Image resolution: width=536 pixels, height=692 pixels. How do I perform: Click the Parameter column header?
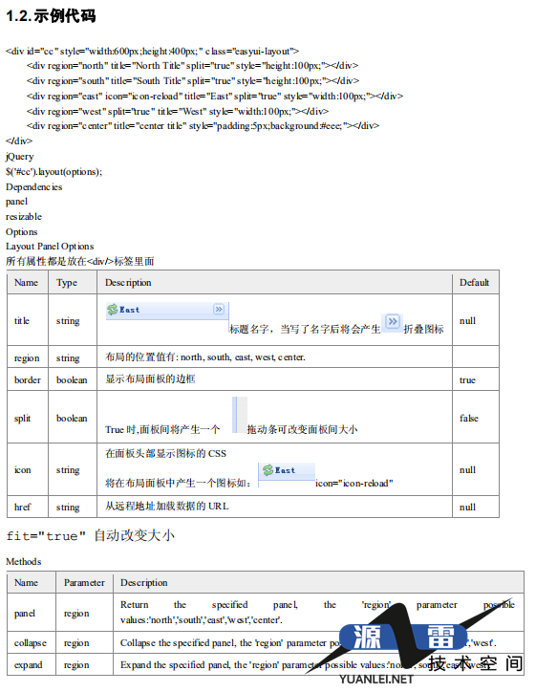pyautogui.click(x=84, y=582)
